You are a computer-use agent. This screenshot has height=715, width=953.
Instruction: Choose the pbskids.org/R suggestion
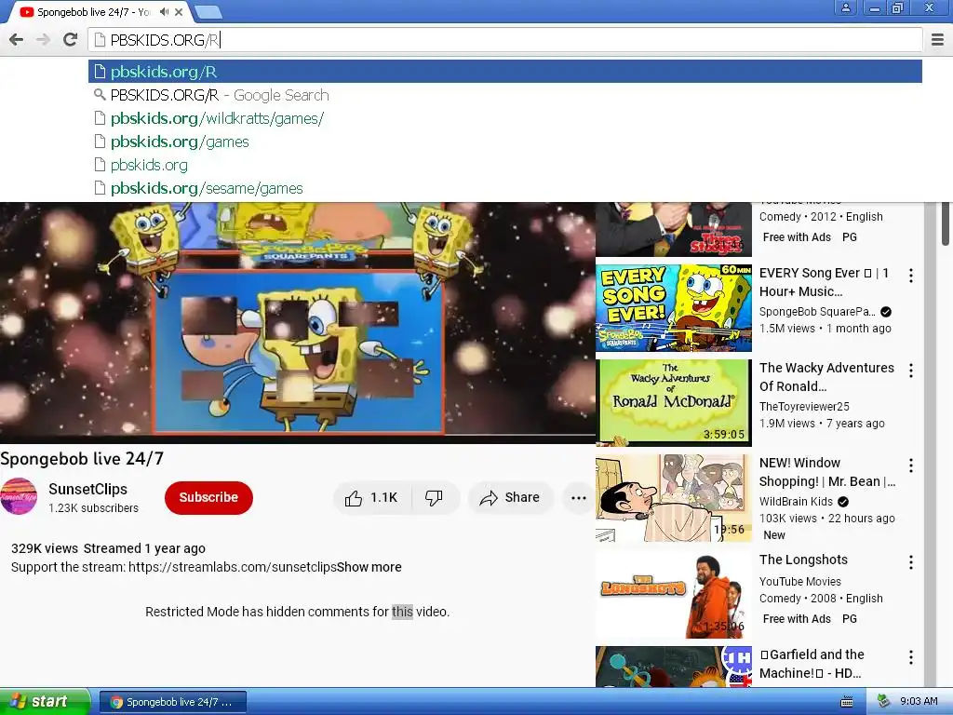[x=505, y=72]
